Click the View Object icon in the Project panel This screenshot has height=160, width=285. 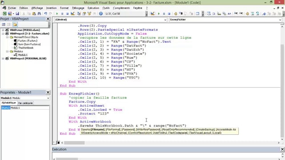point(8,24)
